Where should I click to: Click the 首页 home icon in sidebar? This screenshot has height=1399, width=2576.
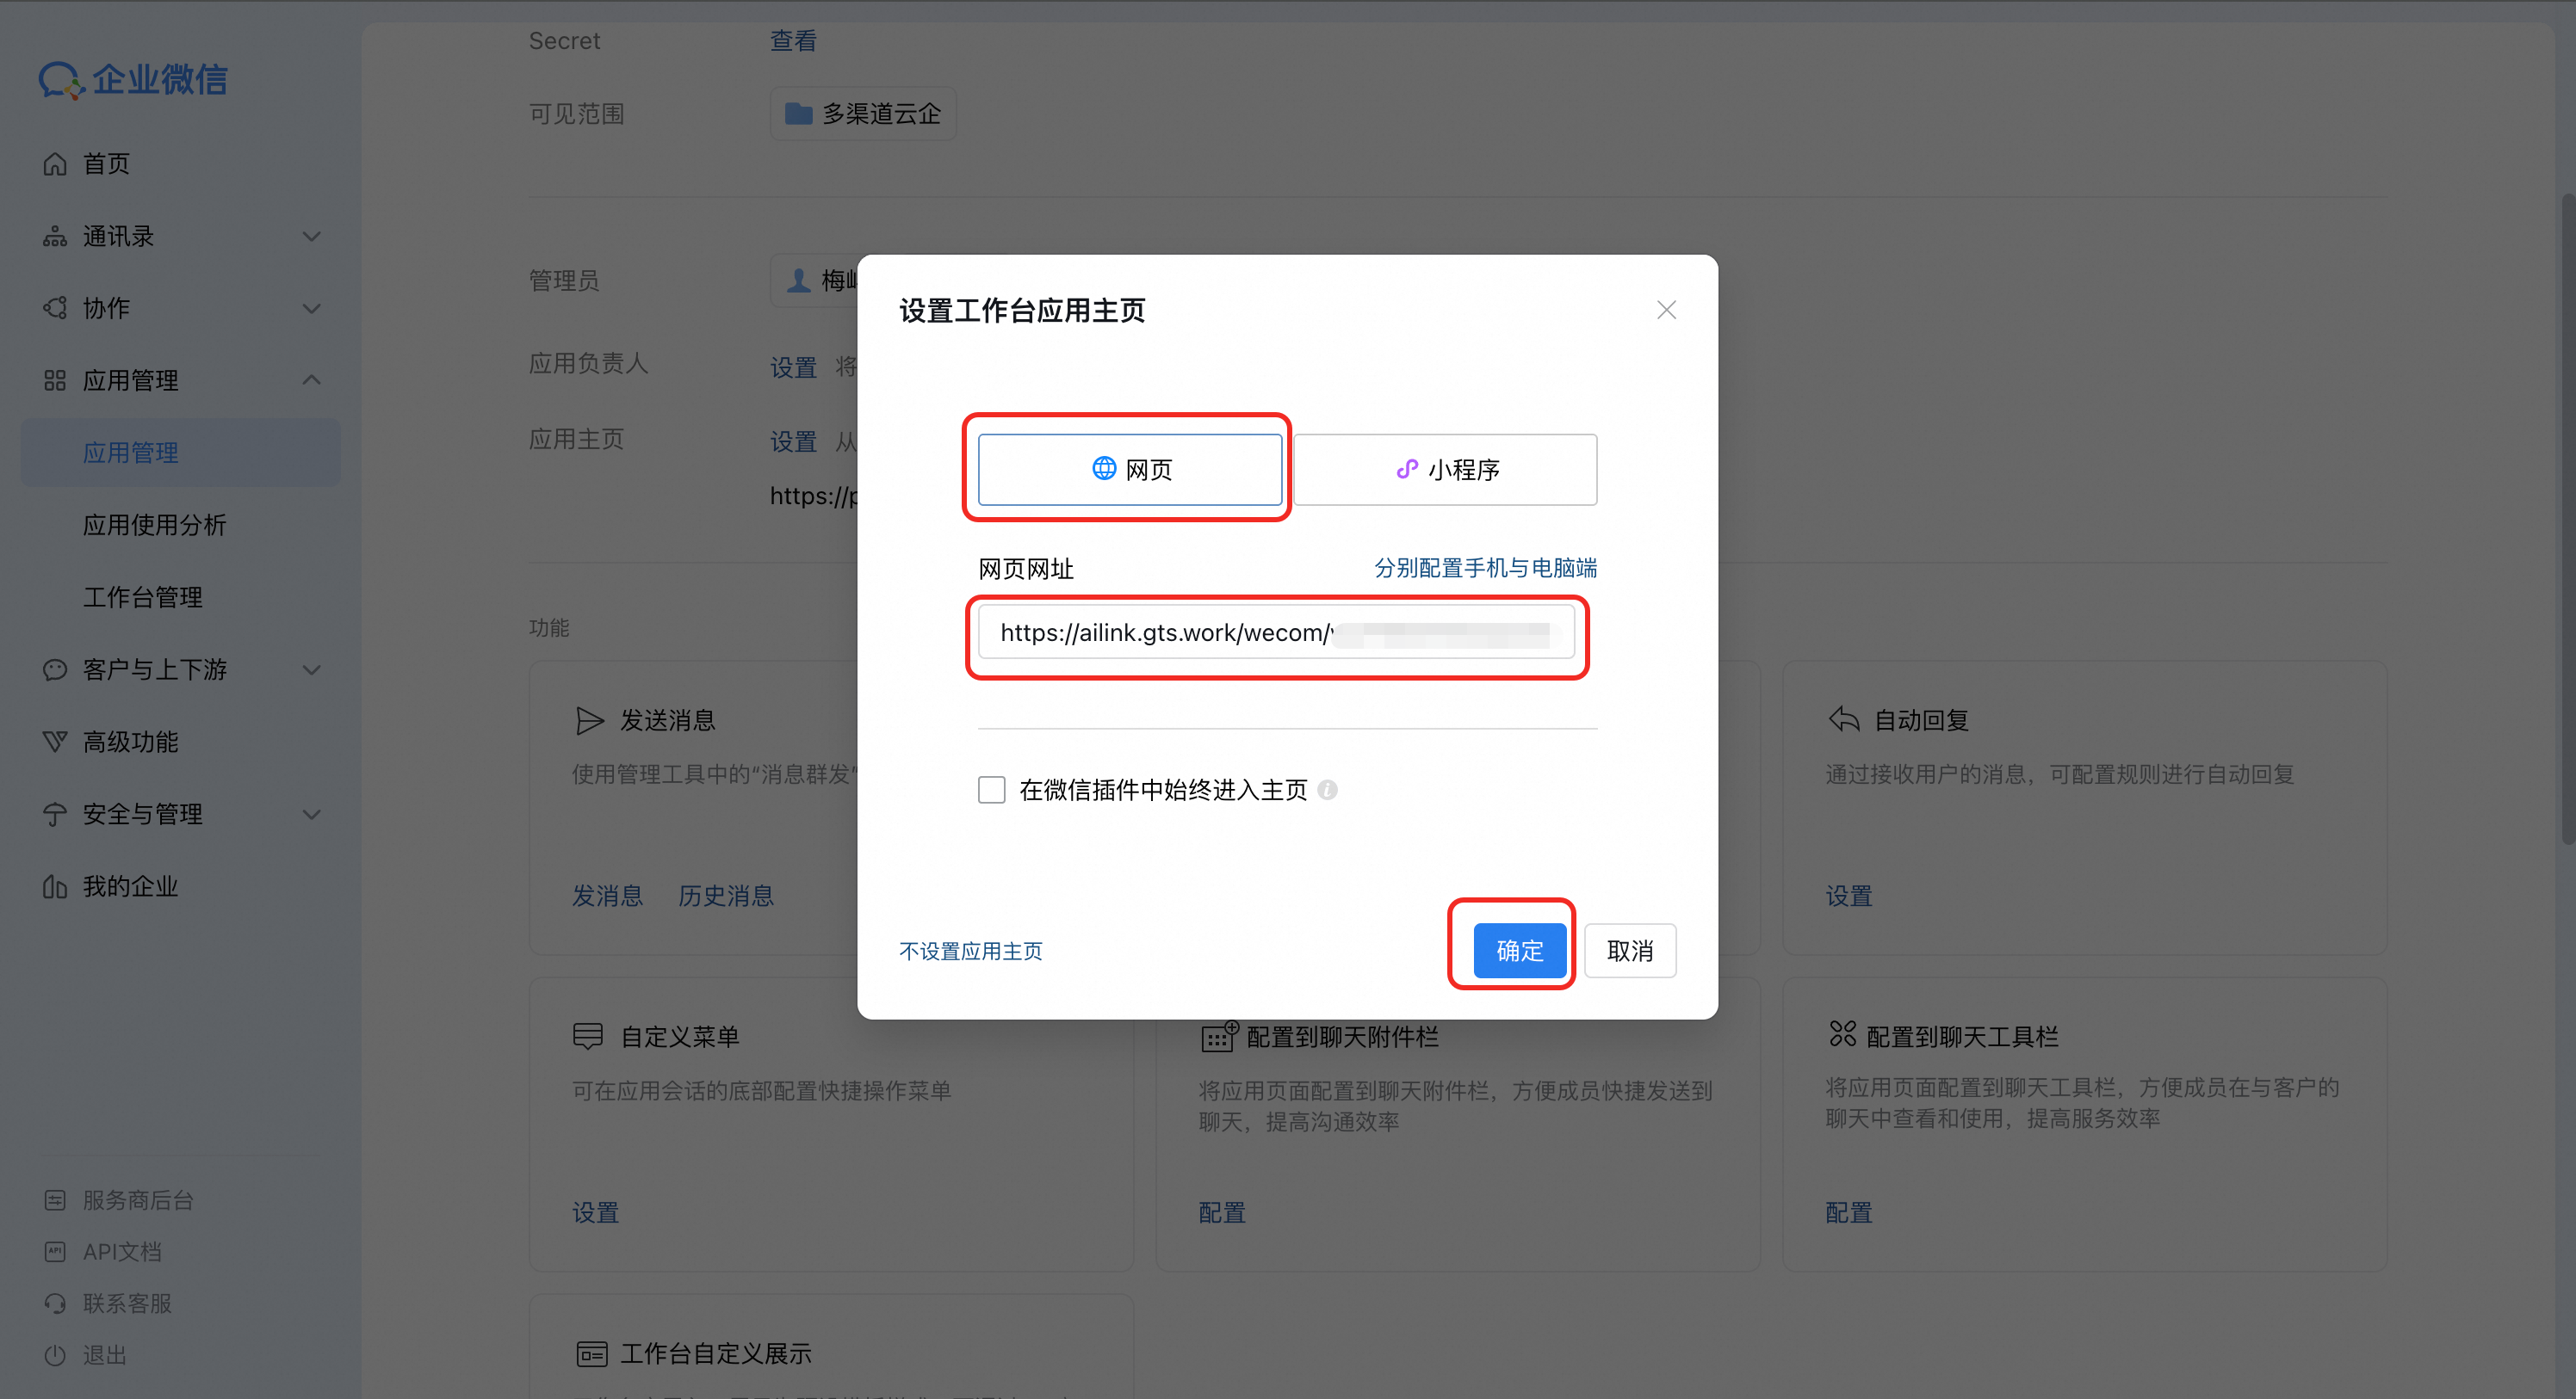click(x=55, y=163)
